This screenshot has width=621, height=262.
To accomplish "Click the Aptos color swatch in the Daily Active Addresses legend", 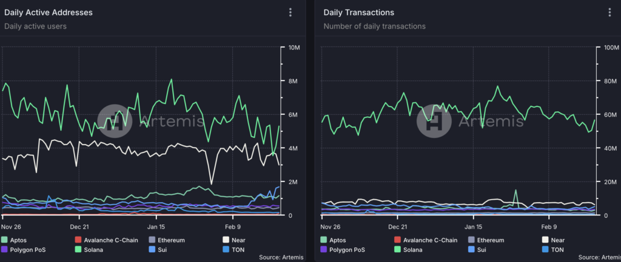I will [5, 240].
